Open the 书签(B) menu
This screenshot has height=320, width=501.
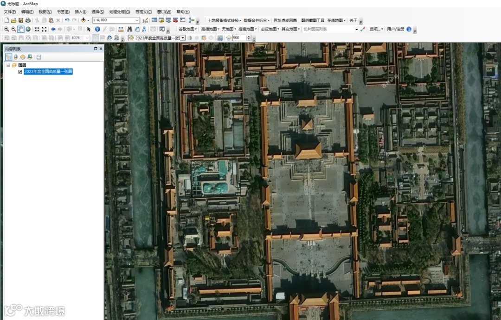63,12
